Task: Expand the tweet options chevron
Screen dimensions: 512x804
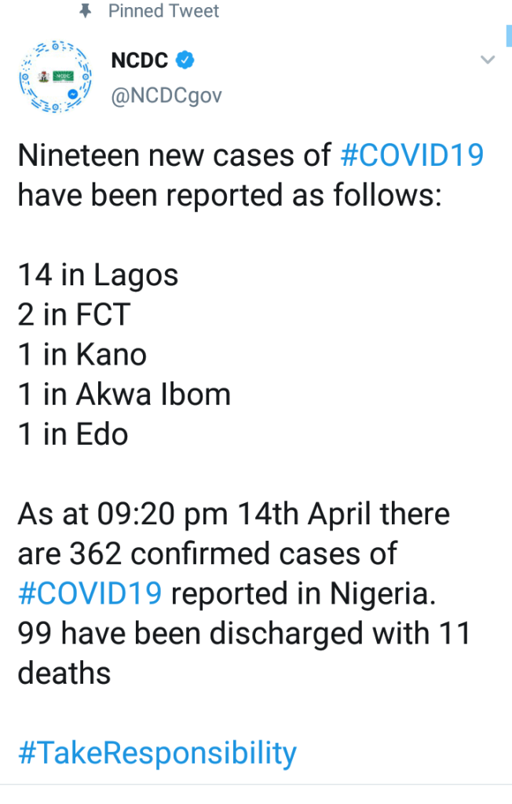Action: pyautogui.click(x=488, y=60)
